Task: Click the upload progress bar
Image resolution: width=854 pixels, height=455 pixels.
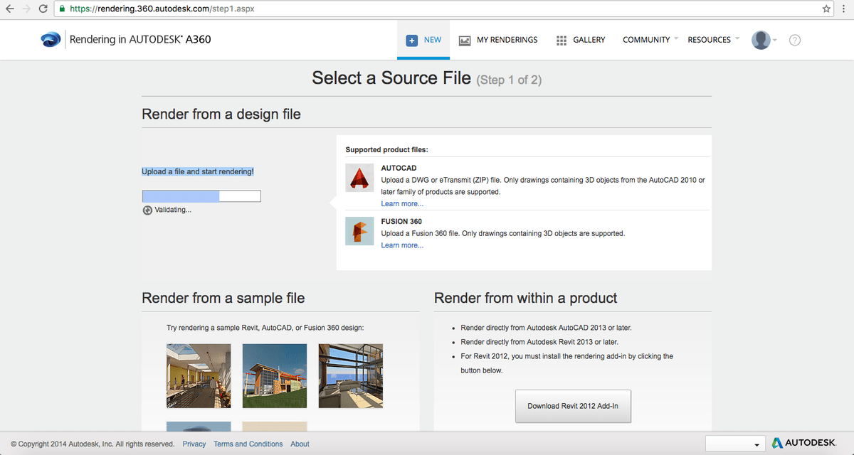Action: click(201, 196)
